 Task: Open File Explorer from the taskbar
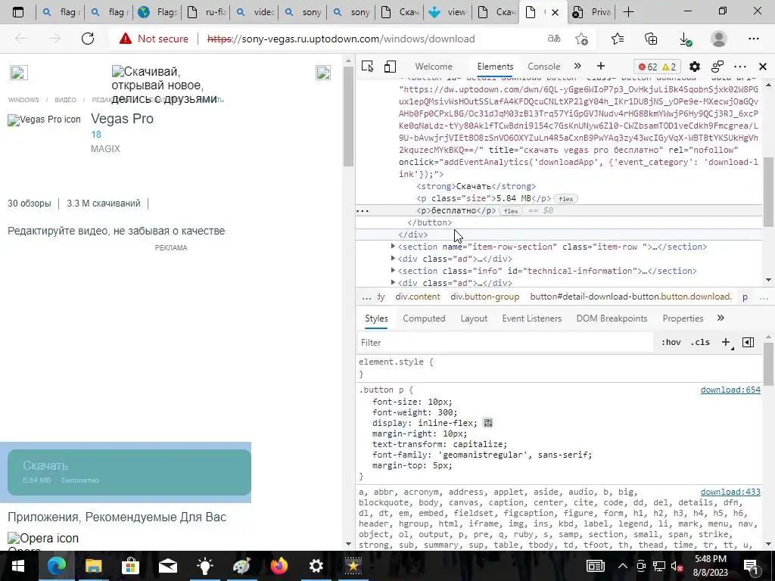coord(93,566)
